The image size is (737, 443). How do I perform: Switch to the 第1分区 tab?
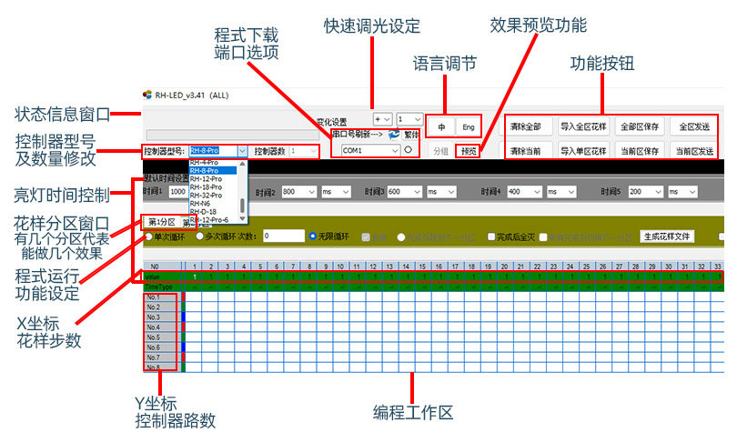click(x=161, y=222)
